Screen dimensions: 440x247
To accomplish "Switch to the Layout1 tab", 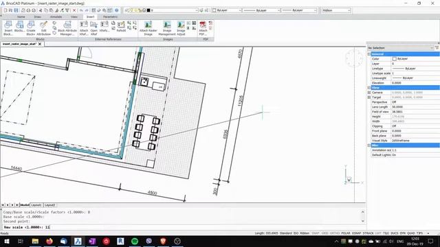I will tap(36, 205).
